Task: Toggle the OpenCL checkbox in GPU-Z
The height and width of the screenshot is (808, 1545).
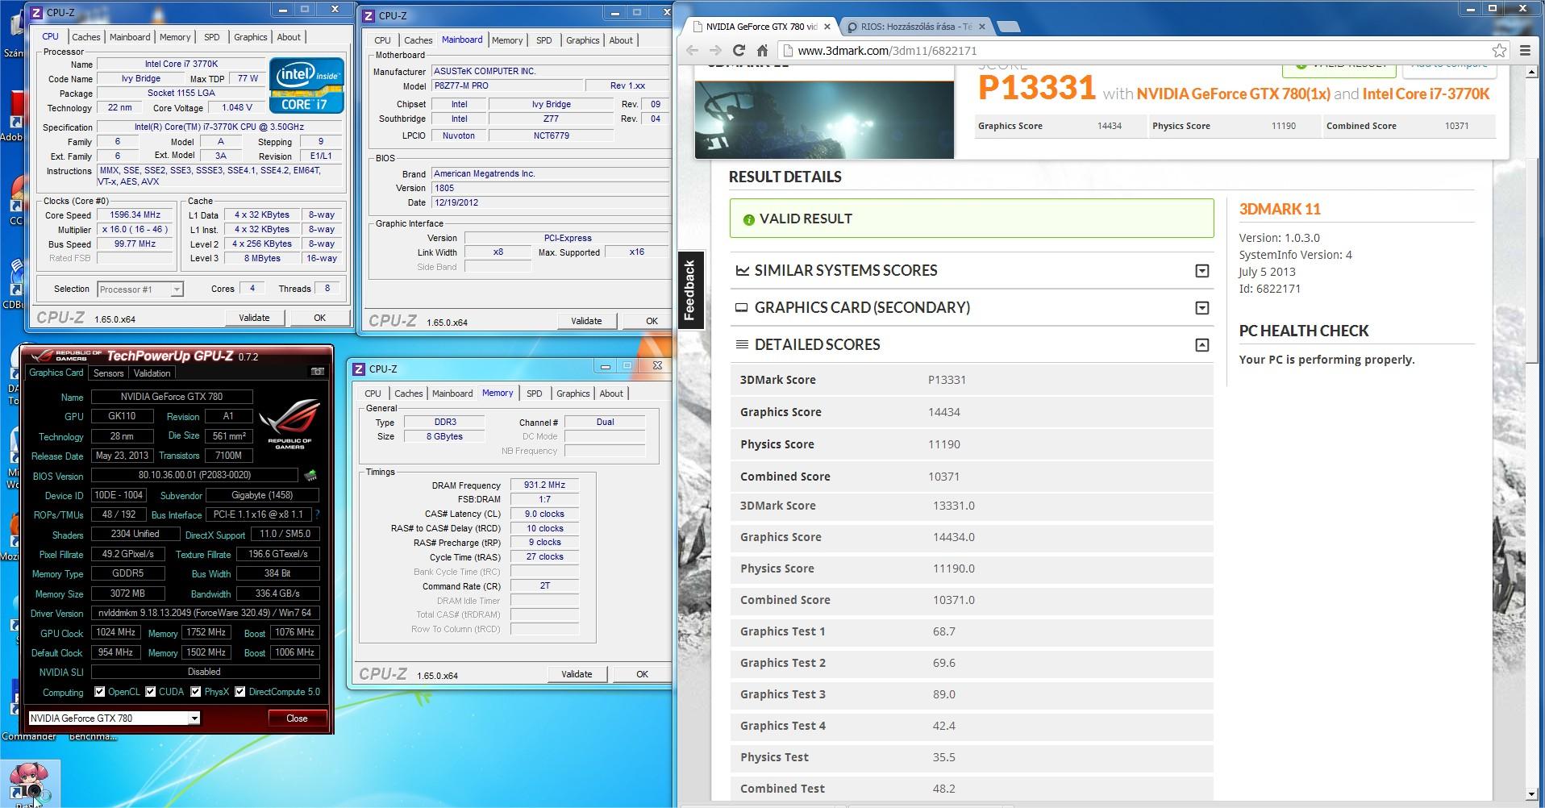Action: coord(100,692)
